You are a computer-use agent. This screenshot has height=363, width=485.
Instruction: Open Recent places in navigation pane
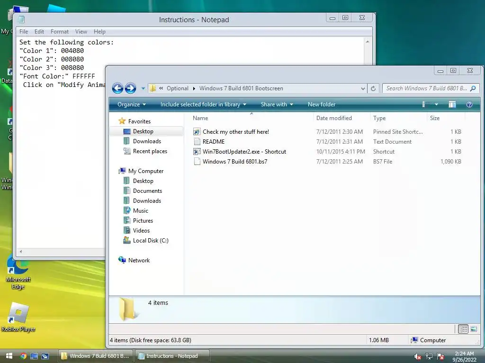[150, 151]
